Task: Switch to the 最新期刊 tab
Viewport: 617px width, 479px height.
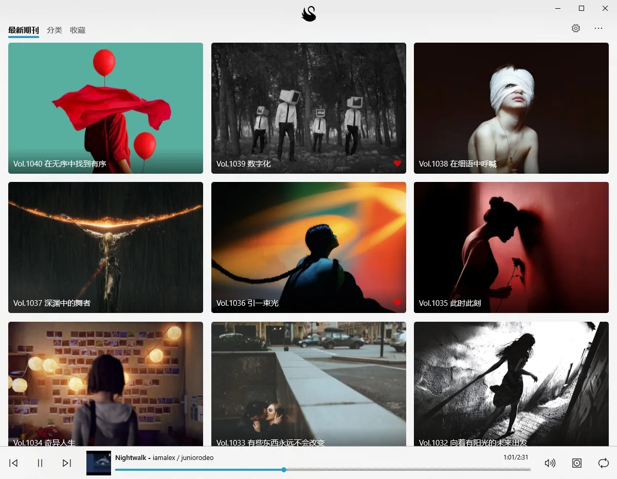Action: [x=24, y=30]
